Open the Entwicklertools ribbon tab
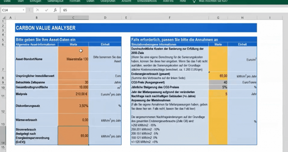Image resolution: width=288 pixels, height=152 pixels. tap(147, 1)
